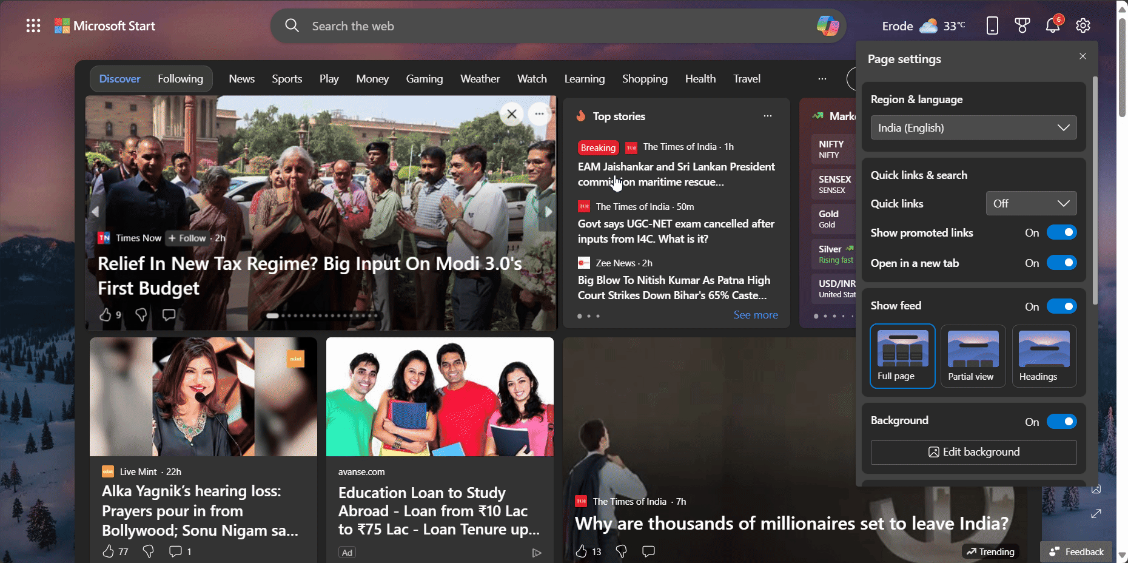The height and width of the screenshot is (563, 1128).
Task: Toggle the Background switch
Action: point(1061,422)
